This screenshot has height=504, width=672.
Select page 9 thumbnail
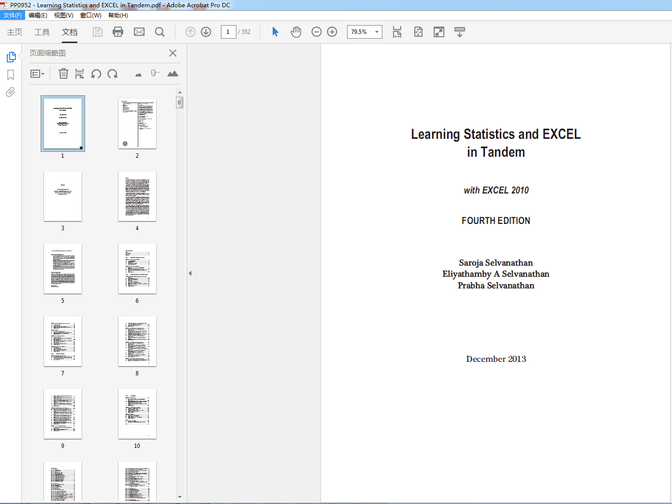click(x=63, y=414)
